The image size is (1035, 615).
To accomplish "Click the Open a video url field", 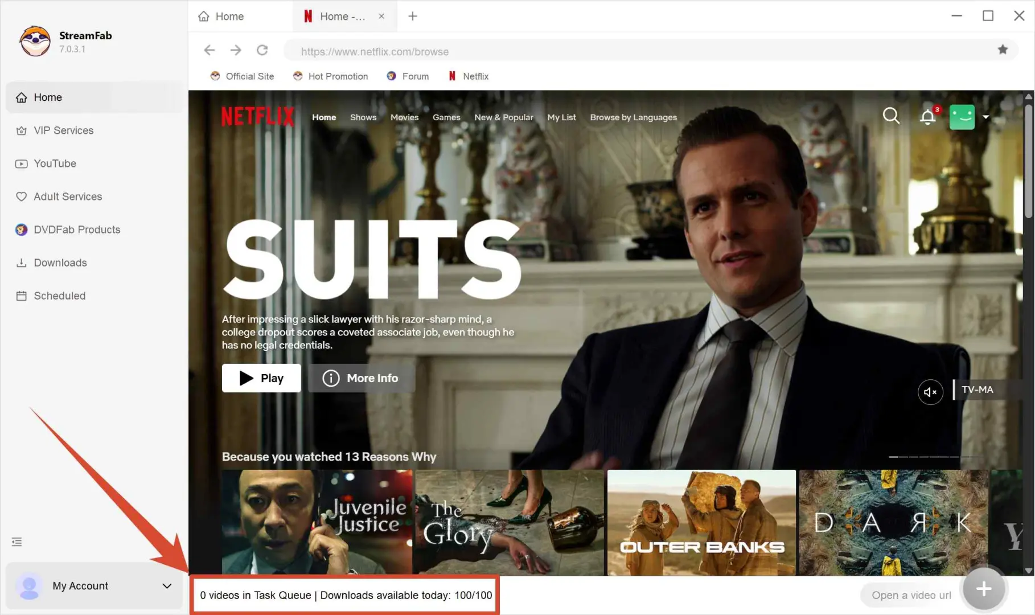I will click(911, 595).
